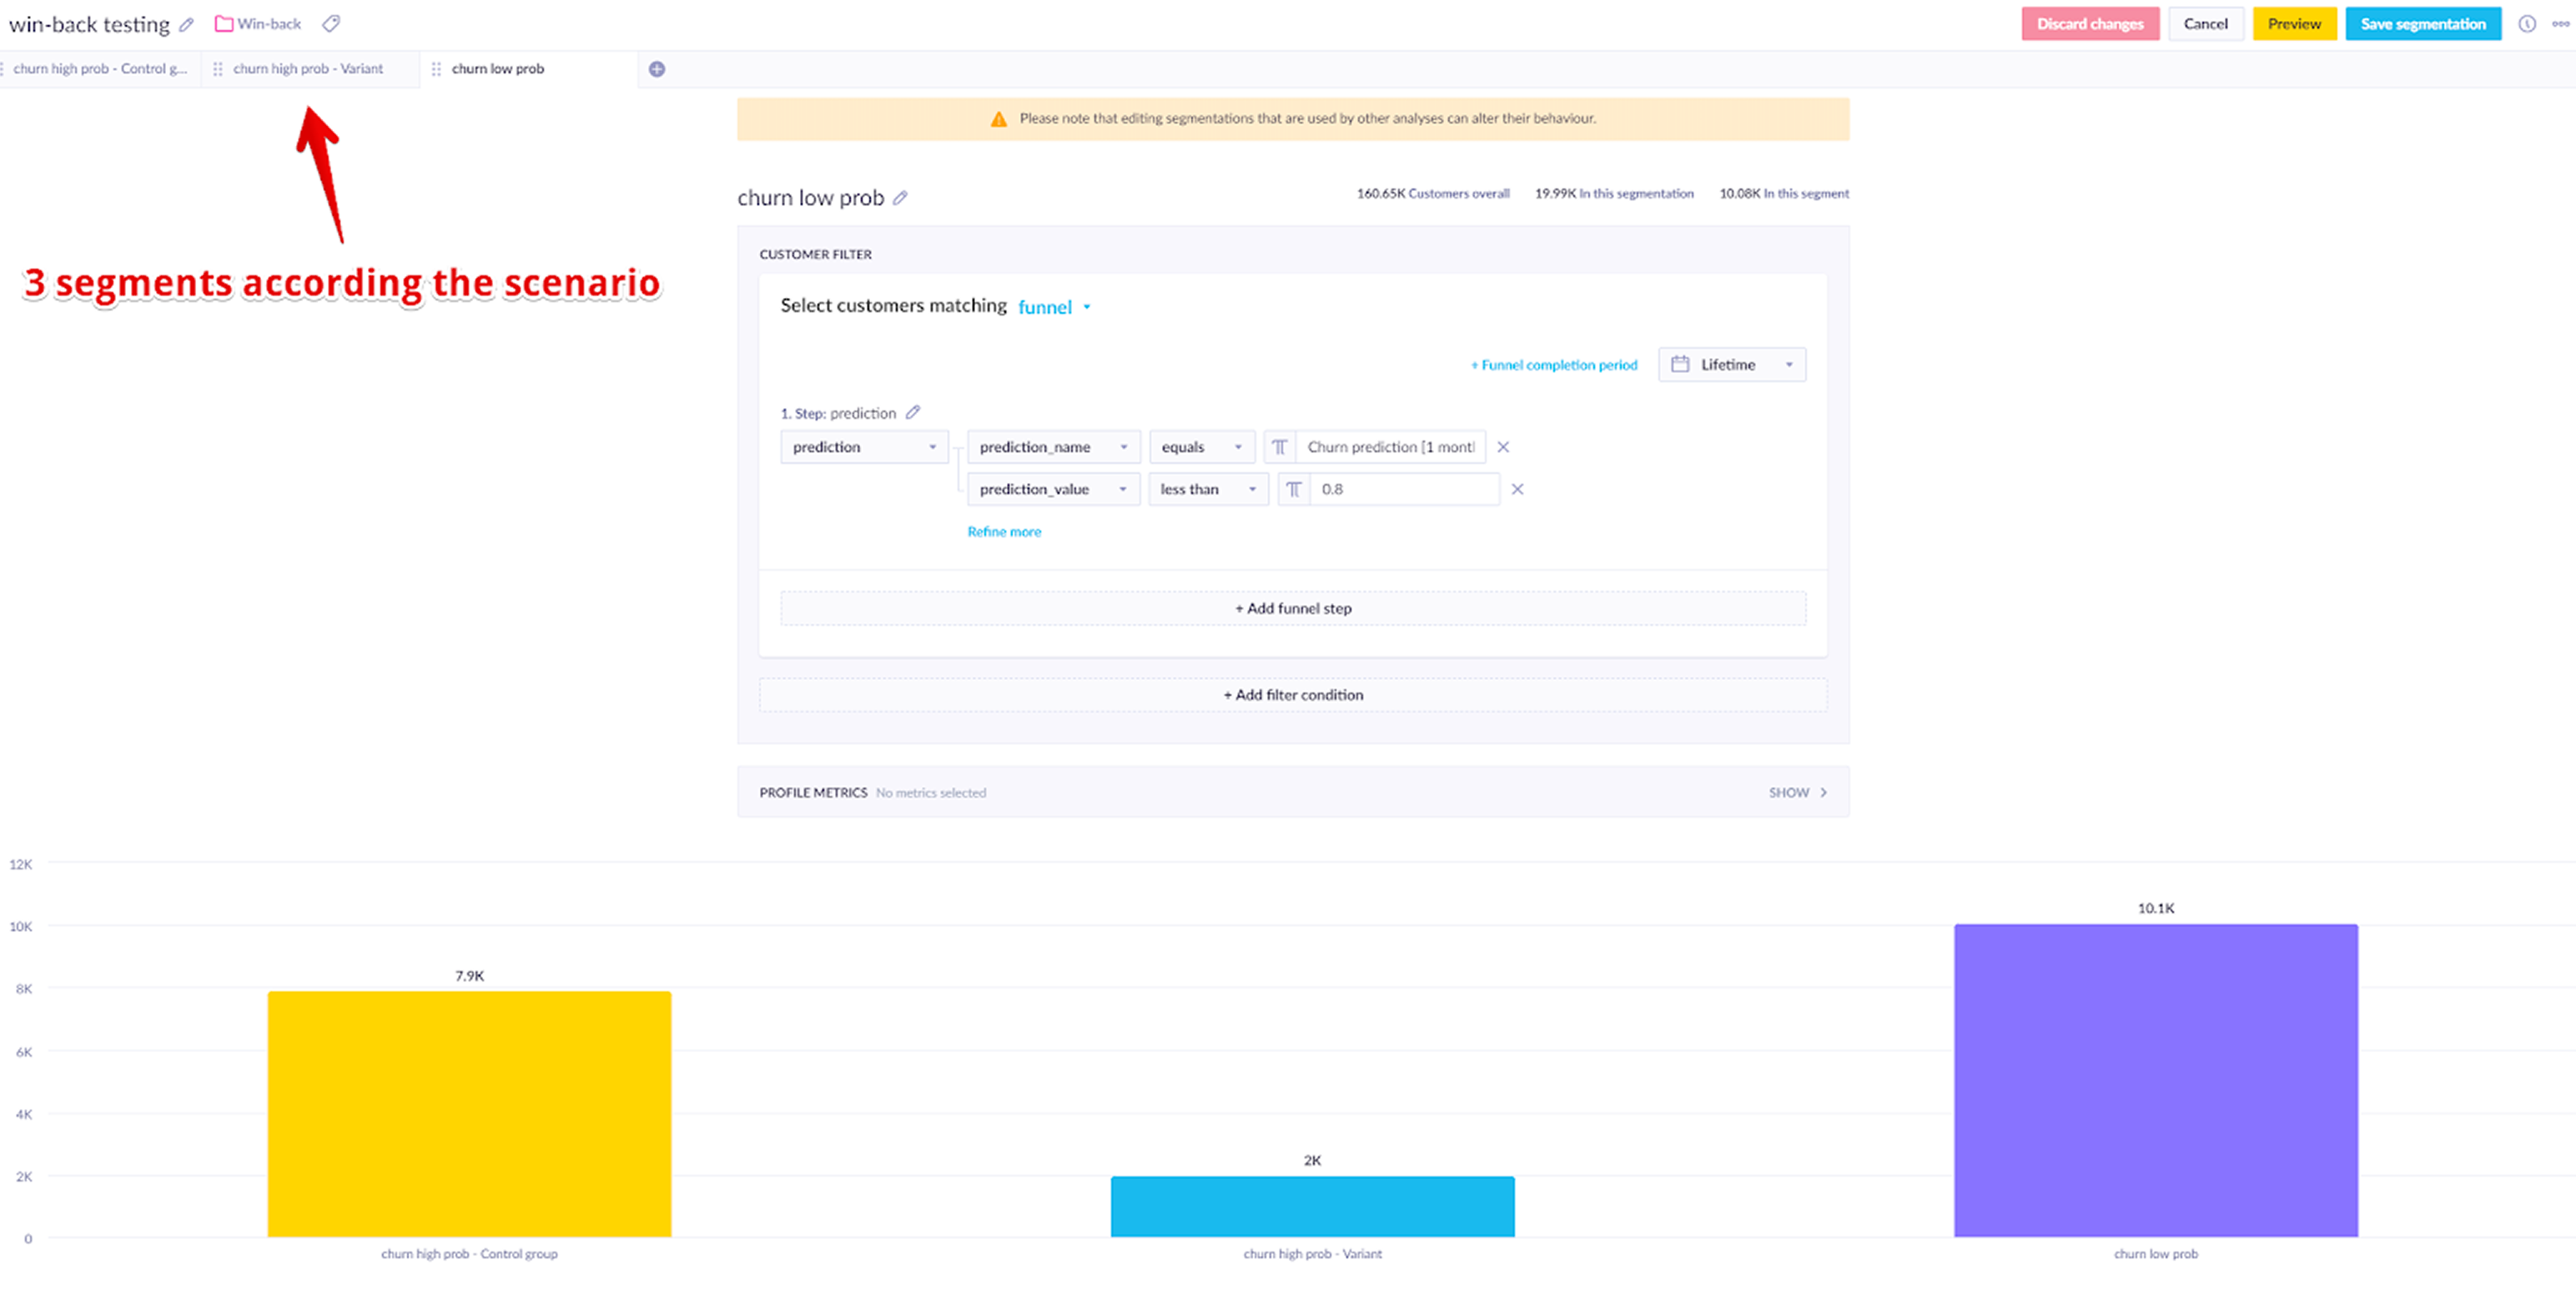
Task: Remove the 0.8 prediction_value condition with the X
Action: click(x=1517, y=489)
